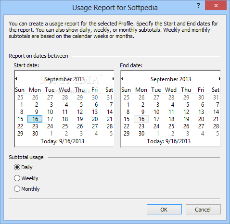Go to next month in End date calendar
The width and height of the screenshot is (230, 224).
point(219,78)
